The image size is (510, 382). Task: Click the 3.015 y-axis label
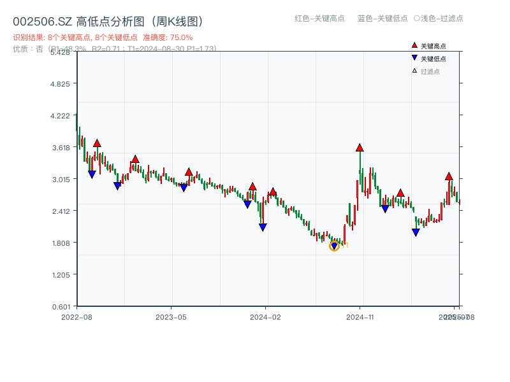tap(61, 180)
